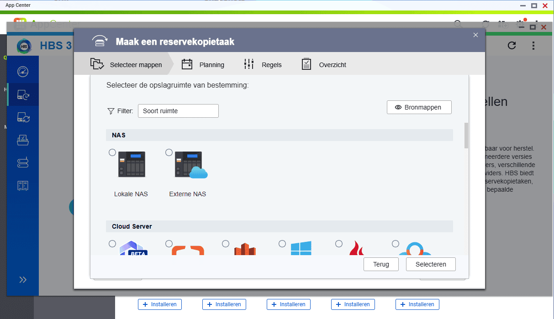The image size is (554, 319).
Task: Click the Terug button to go back
Action: point(381,264)
